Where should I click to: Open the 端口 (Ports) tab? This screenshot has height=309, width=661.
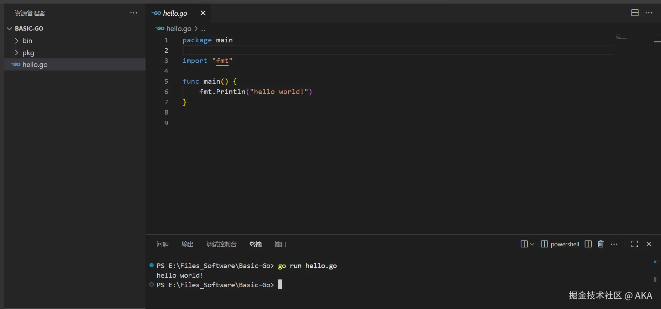(280, 244)
